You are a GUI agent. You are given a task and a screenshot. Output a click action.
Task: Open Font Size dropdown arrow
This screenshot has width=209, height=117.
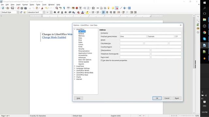51,12
